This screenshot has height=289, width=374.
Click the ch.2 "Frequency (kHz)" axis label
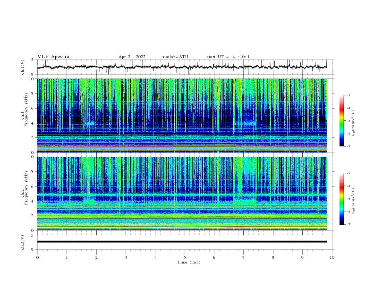pyautogui.click(x=26, y=187)
